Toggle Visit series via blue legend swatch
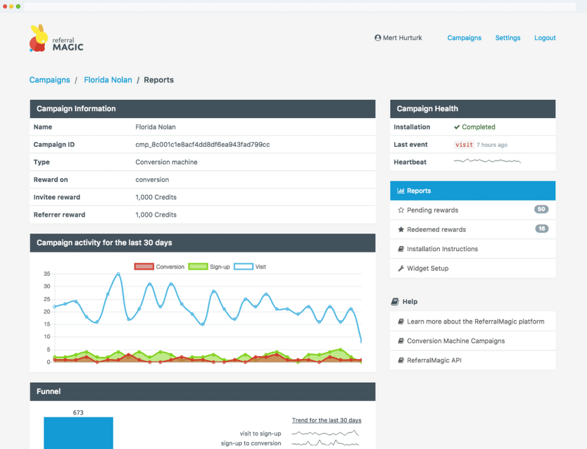 point(243,267)
